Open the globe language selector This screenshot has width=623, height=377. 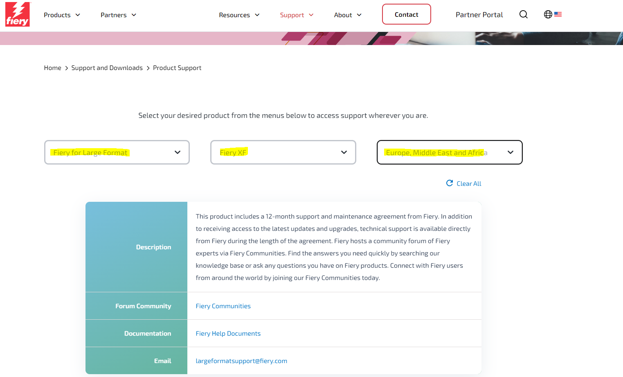[x=548, y=14]
